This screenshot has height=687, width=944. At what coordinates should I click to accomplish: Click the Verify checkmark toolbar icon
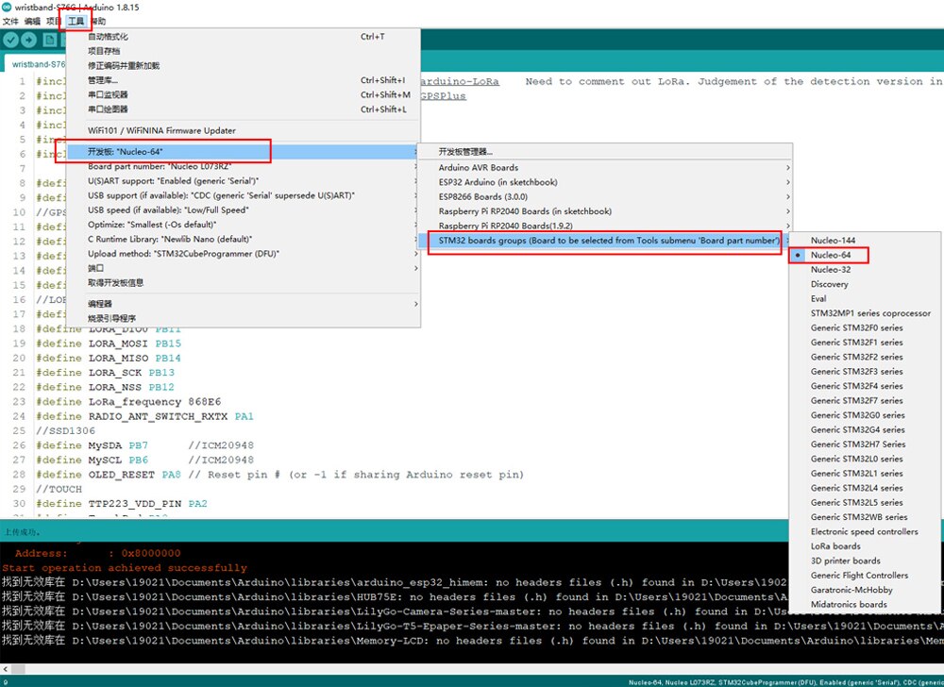pyautogui.click(x=11, y=40)
